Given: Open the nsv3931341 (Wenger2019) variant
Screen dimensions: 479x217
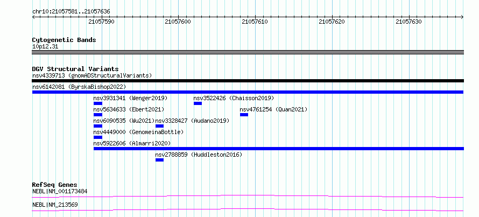Looking at the screenshot, I should click(130, 98).
